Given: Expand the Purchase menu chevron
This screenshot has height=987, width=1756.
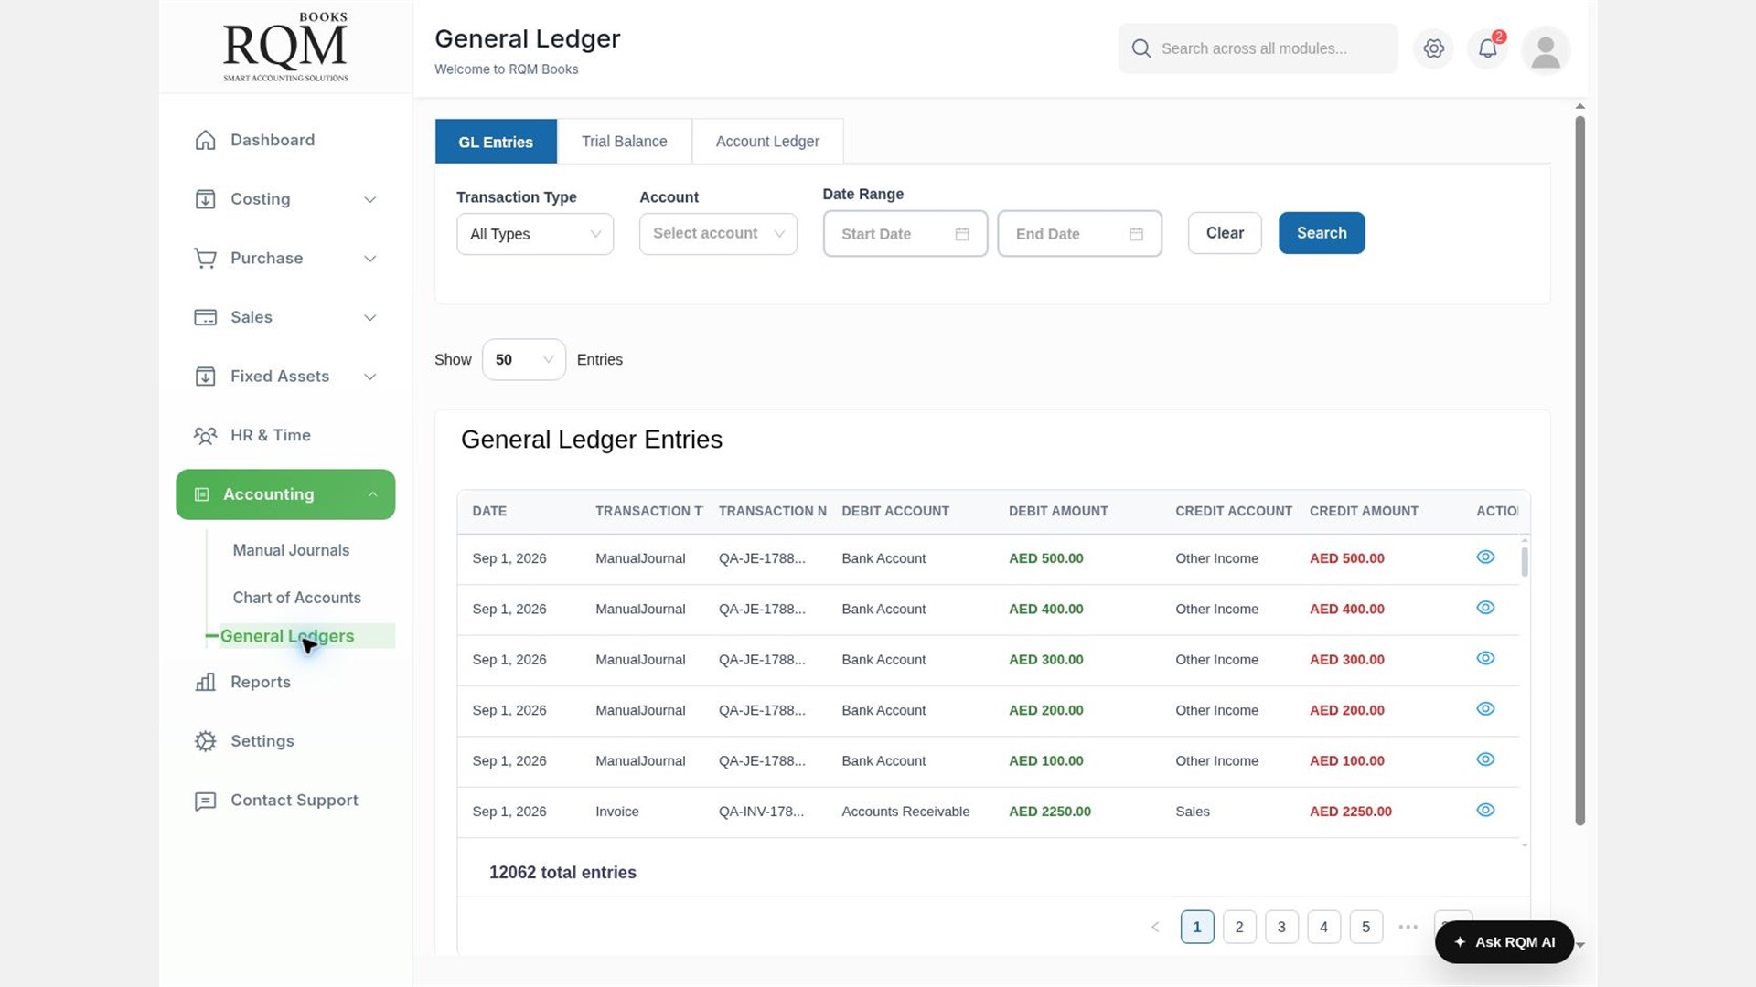Looking at the screenshot, I should [370, 259].
